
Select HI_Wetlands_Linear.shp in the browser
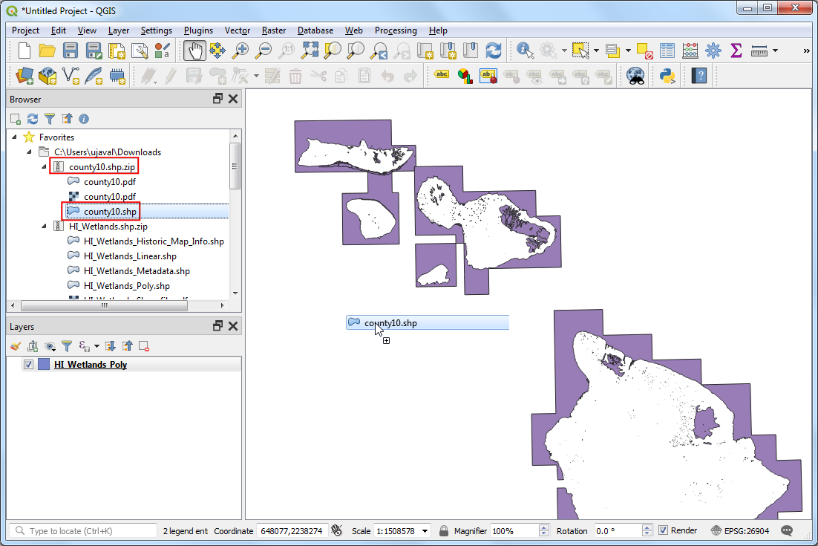(130, 256)
